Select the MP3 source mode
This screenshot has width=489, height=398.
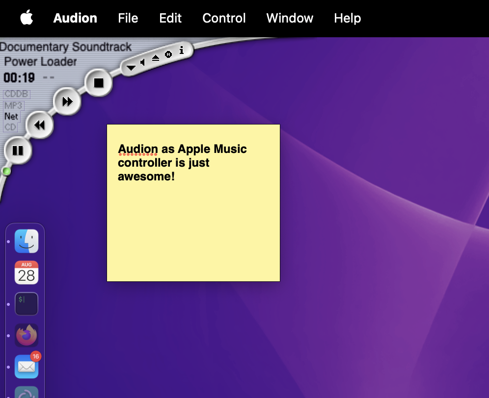(x=13, y=105)
